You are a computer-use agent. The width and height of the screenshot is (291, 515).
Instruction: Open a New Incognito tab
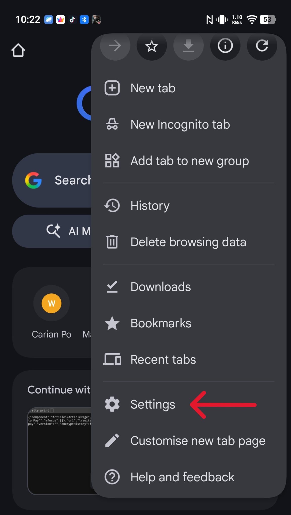pos(180,124)
